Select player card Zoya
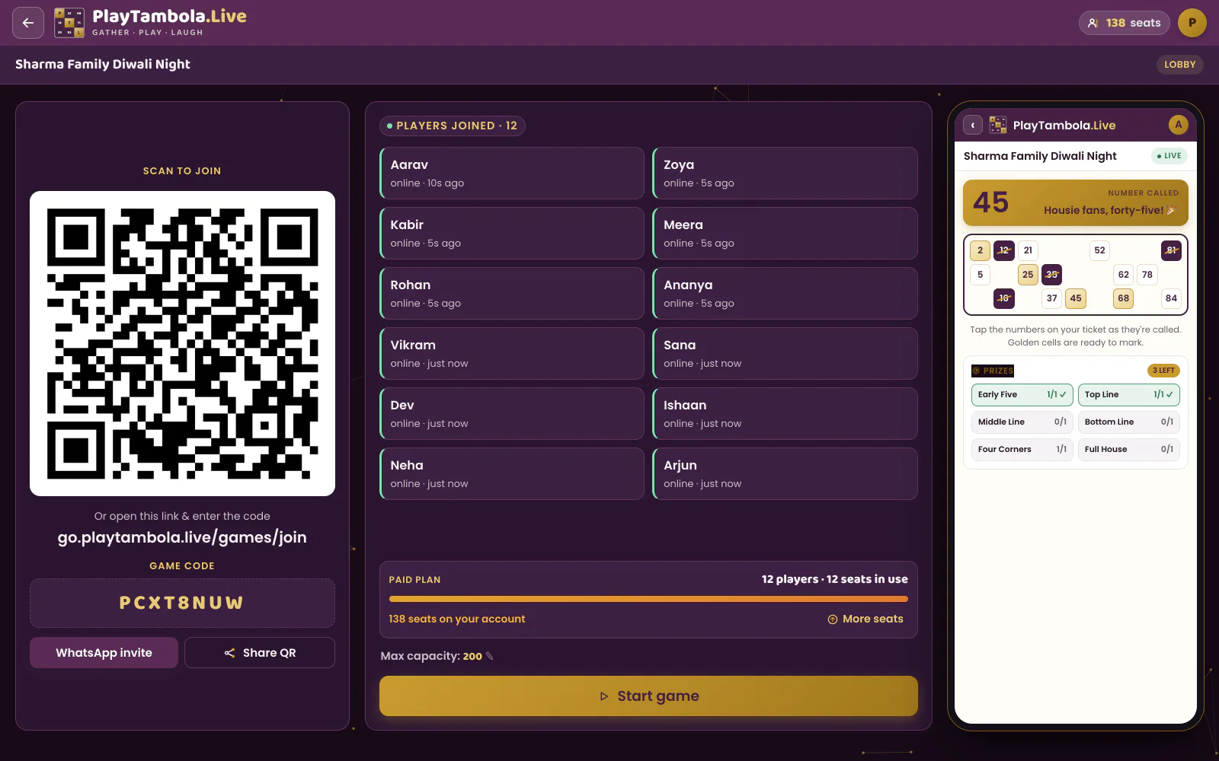Image resolution: width=1219 pixels, height=761 pixels. 785,174
